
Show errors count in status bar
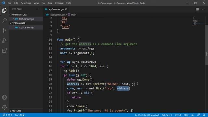(x=5, y=115)
